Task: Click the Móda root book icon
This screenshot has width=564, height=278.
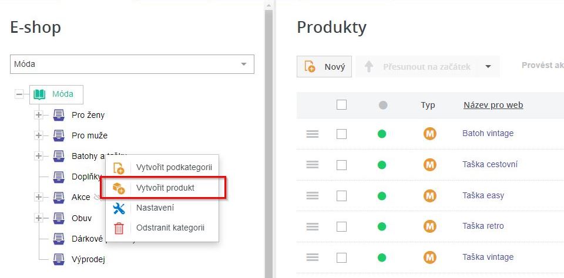Action: tap(39, 94)
